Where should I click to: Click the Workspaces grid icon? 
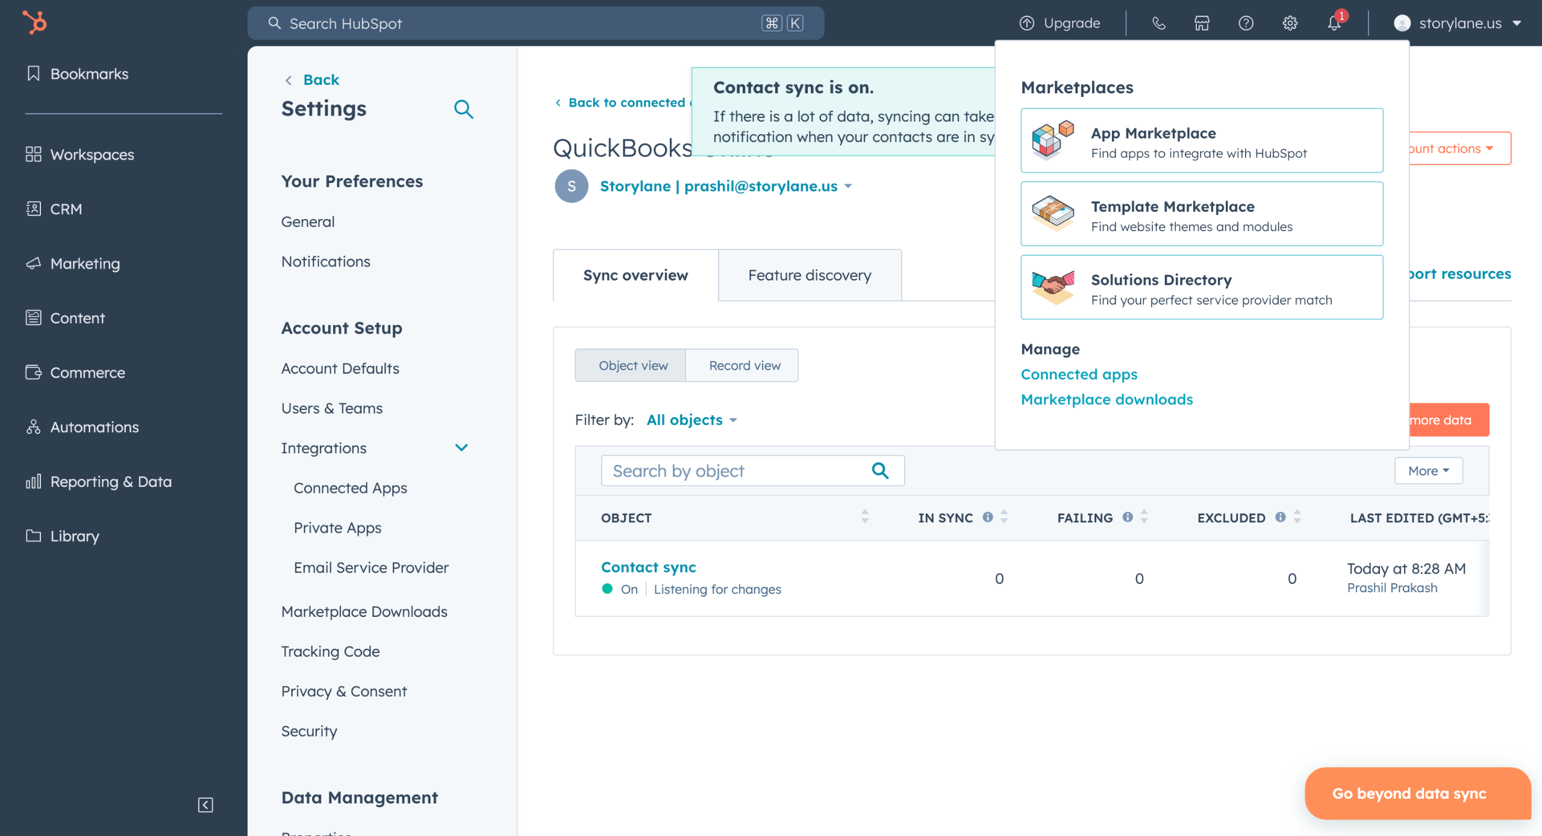(34, 154)
